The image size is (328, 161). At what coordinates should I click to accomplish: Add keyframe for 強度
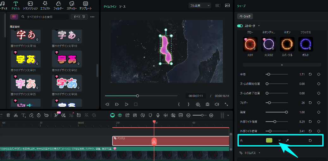click(x=319, y=112)
